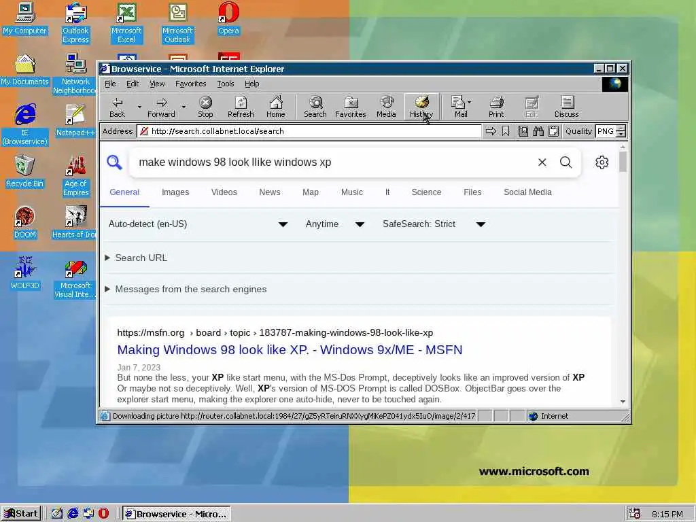
Task: Open the Opera desktop shortcut
Action: 228,18
